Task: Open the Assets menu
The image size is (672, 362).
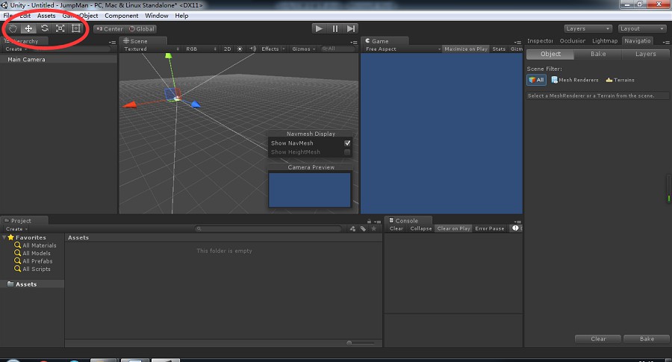Action: 46,16
